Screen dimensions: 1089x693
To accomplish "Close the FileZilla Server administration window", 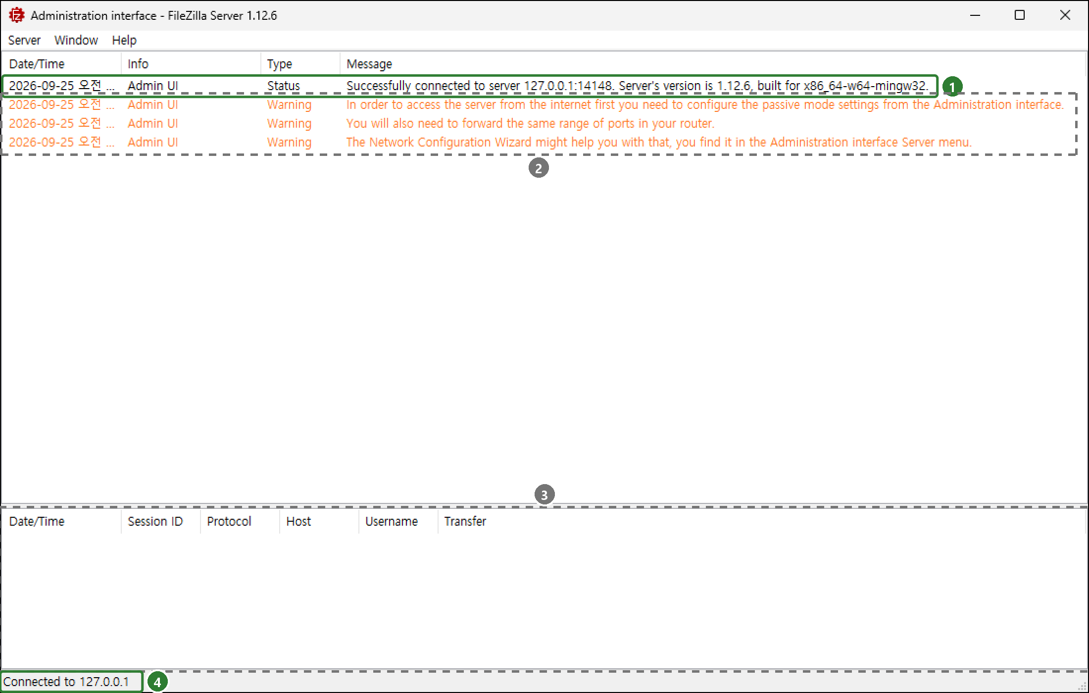I will click(1065, 15).
